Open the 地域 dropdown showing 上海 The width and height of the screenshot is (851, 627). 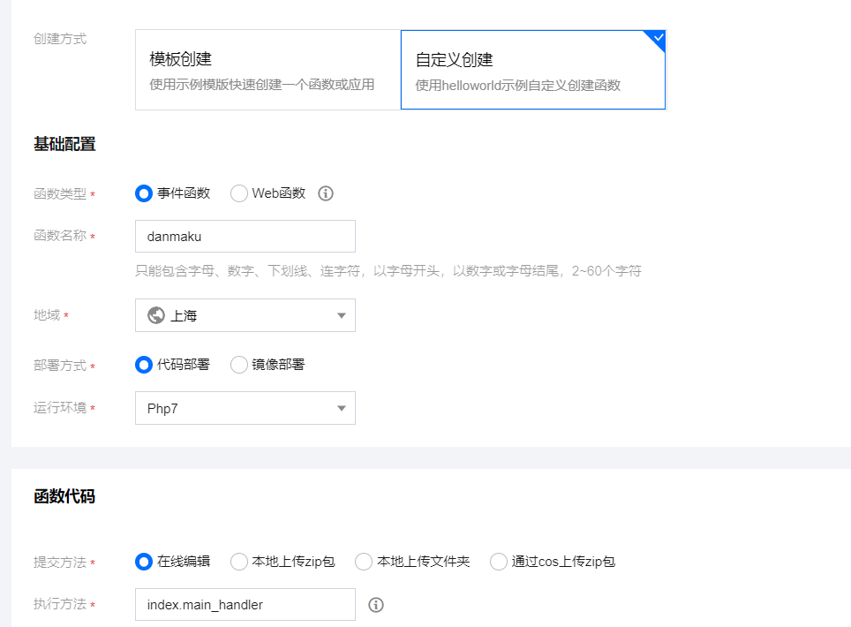point(245,315)
